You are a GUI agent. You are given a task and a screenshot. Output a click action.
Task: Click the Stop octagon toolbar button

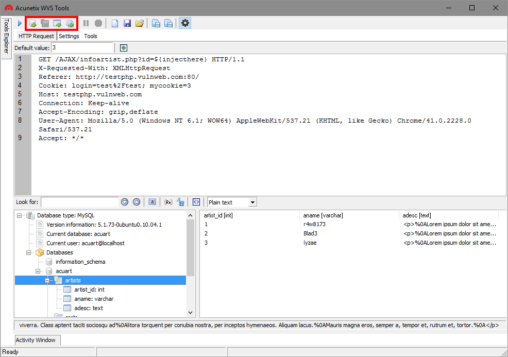[x=98, y=23]
